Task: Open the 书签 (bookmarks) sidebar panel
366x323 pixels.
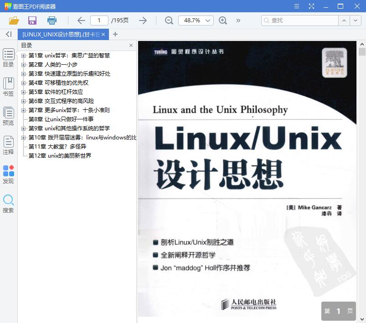Action: tap(8, 87)
